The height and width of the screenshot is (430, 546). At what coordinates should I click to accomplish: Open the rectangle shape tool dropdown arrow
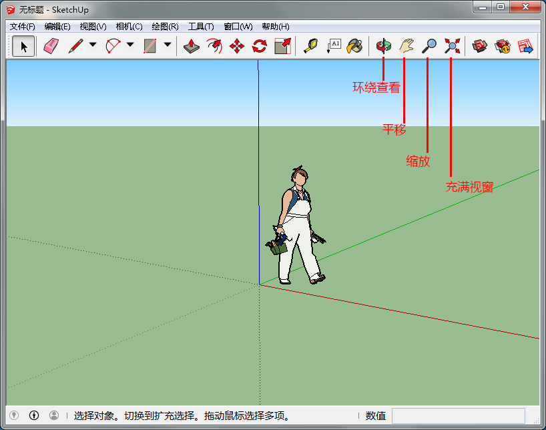tap(168, 46)
